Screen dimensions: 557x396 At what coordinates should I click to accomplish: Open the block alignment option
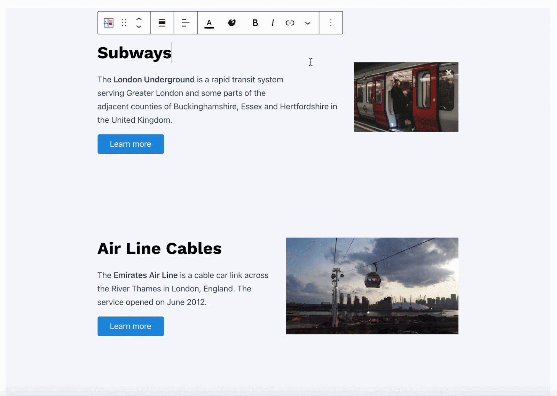(x=162, y=23)
